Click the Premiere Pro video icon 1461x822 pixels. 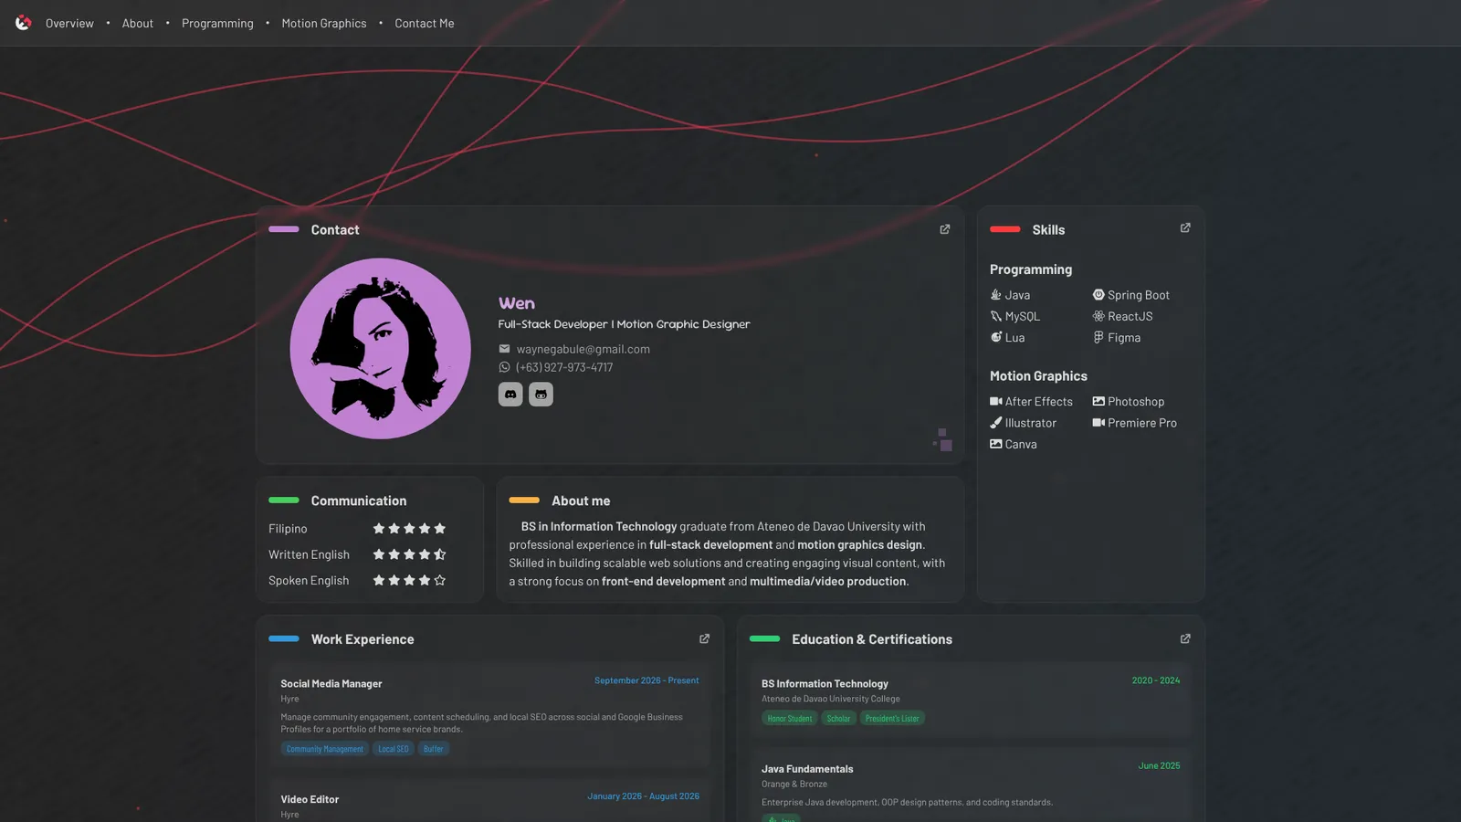tap(1098, 423)
